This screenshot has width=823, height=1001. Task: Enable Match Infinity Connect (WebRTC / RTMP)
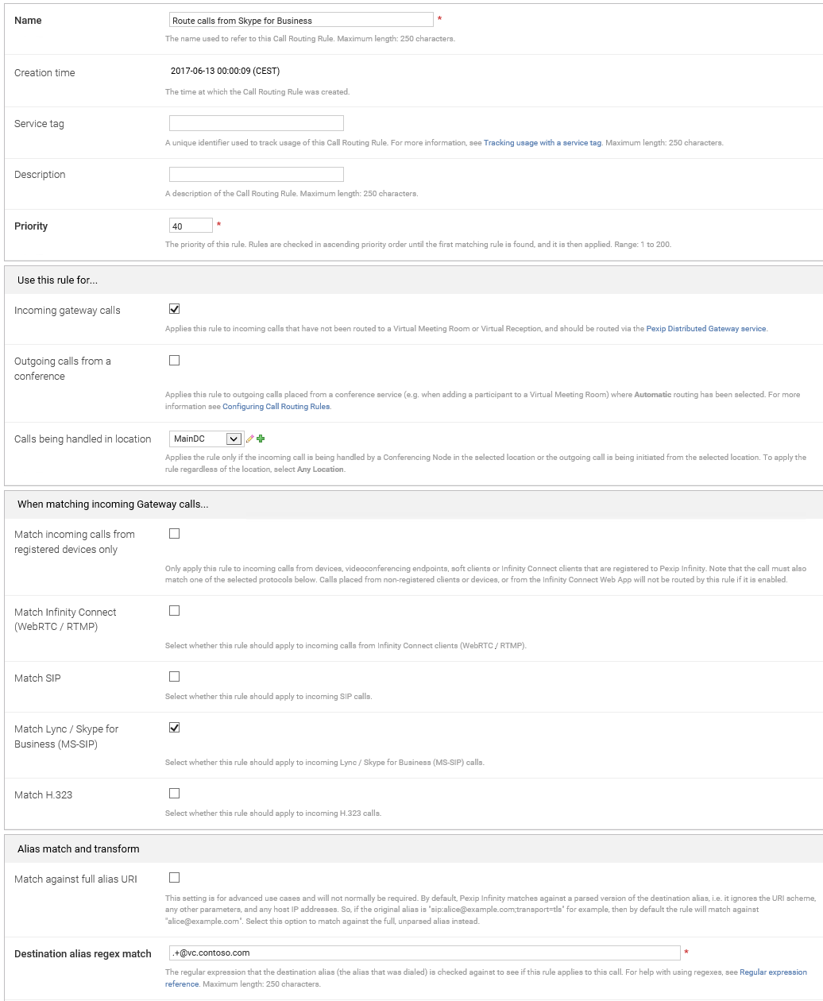click(x=175, y=611)
